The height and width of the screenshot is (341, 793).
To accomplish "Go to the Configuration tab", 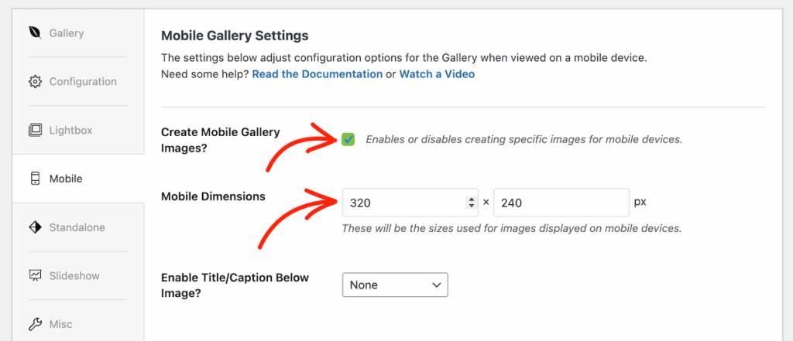I will tap(83, 82).
